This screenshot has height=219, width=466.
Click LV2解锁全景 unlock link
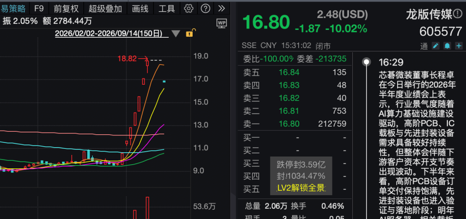[301, 188]
